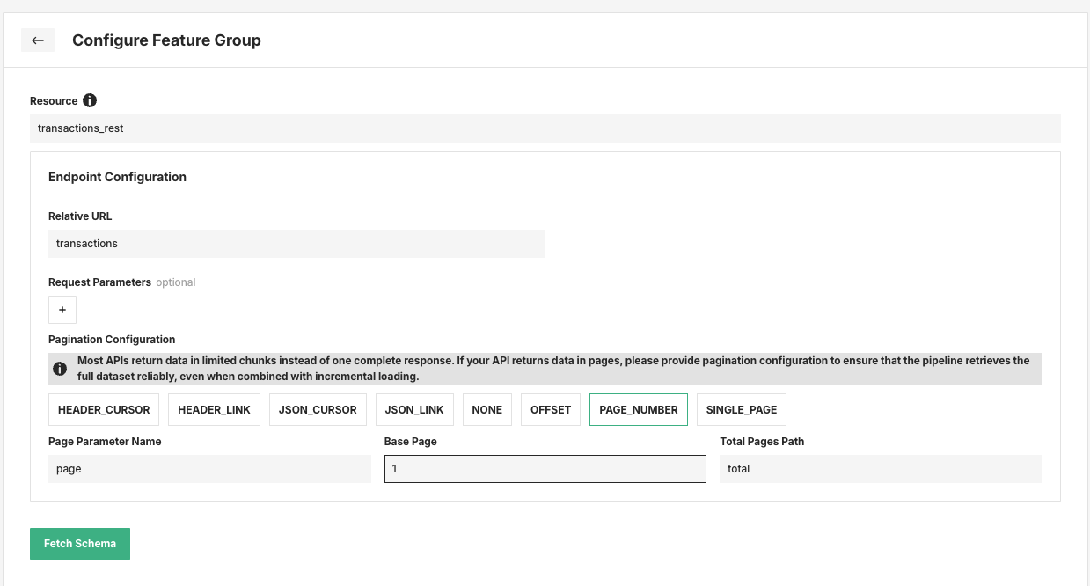Click the back arrow to leave Configure Feature Group
The height and width of the screenshot is (586, 1090).
[37, 40]
